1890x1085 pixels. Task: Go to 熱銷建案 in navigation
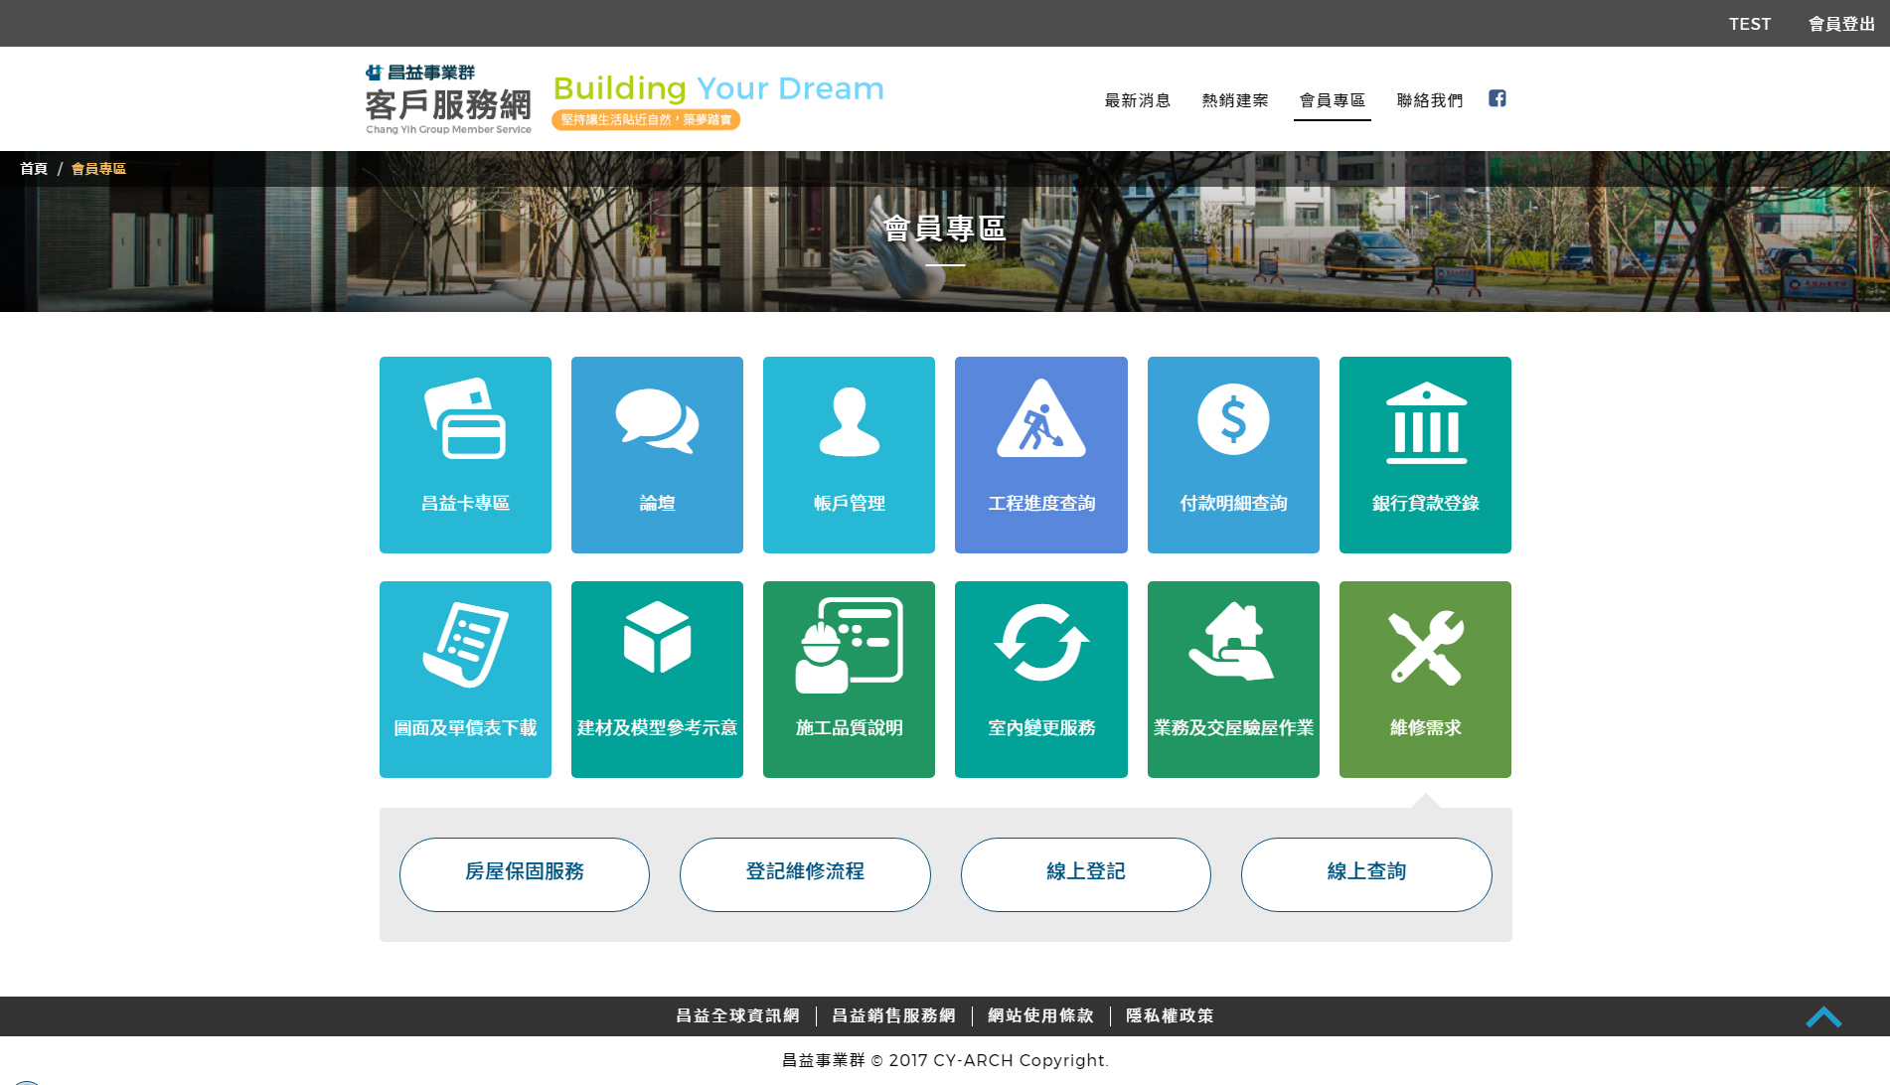(x=1235, y=100)
